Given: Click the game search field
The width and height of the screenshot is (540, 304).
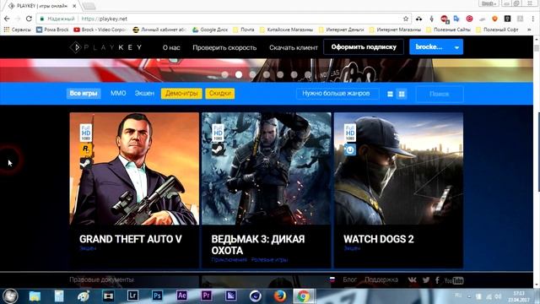Looking at the screenshot, I should 440,94.
